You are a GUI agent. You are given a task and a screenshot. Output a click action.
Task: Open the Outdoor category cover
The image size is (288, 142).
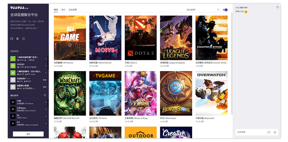coord(141,132)
